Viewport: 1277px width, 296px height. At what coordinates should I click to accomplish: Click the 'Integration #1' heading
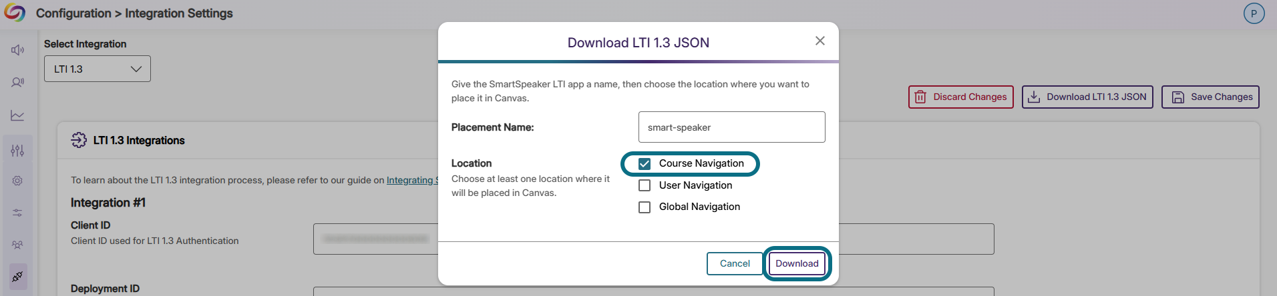108,203
